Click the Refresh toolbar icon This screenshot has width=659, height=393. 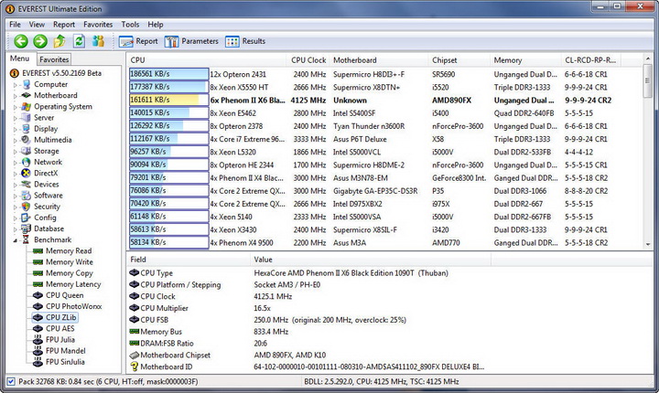[x=79, y=41]
